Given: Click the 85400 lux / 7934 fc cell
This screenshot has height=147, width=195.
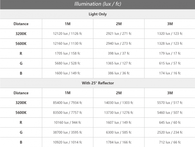Looking at the screenshot, I should coord(67,103).
